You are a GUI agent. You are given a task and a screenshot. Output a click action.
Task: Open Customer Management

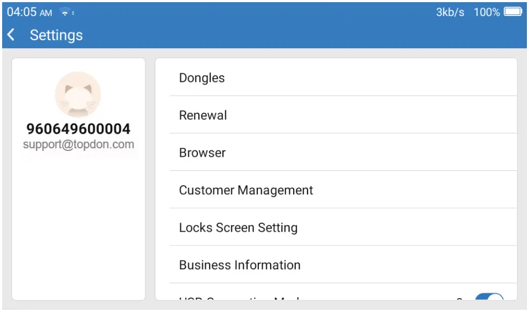coord(246,191)
